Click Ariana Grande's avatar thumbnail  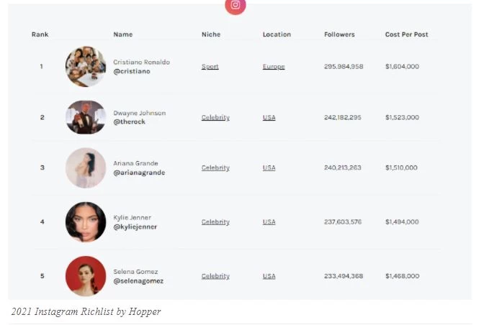(x=86, y=168)
